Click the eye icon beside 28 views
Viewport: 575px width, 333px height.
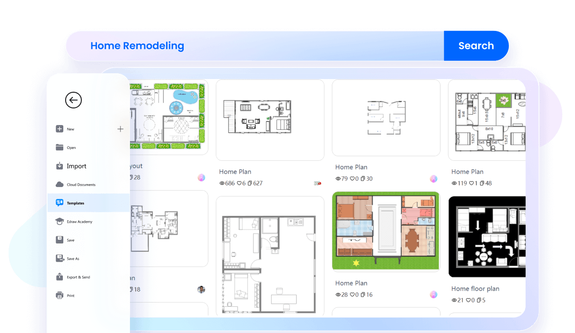coord(338,295)
